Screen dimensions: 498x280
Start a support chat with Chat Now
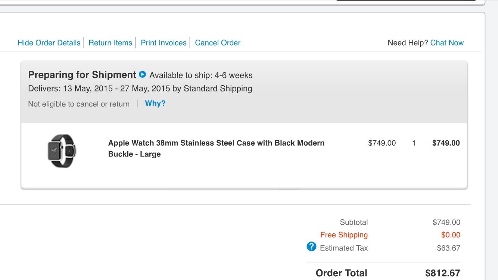click(x=447, y=43)
